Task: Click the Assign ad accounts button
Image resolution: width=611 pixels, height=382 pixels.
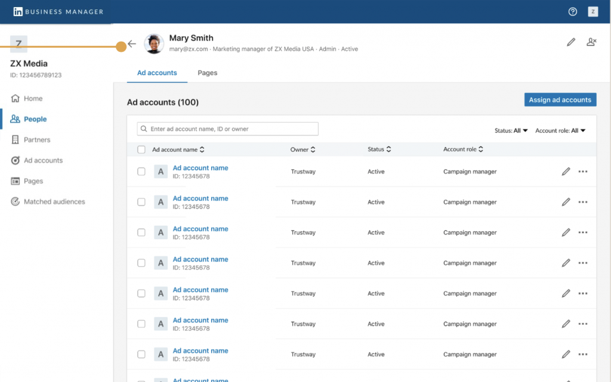Action: pyautogui.click(x=560, y=100)
